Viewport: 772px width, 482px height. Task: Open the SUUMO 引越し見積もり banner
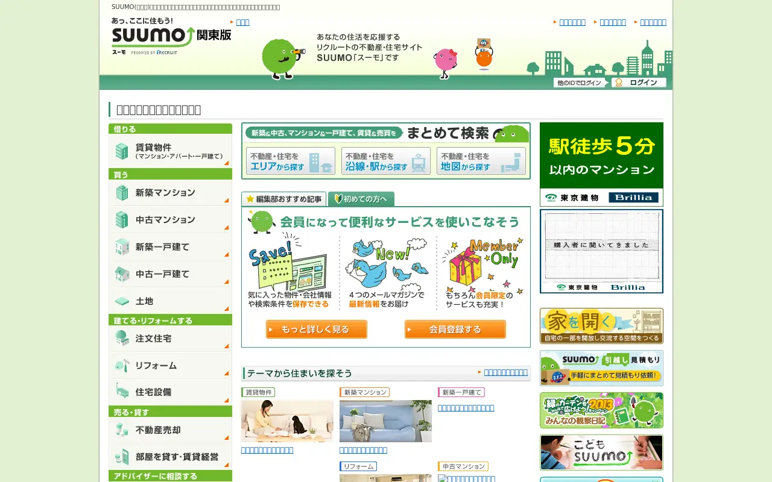(x=601, y=368)
